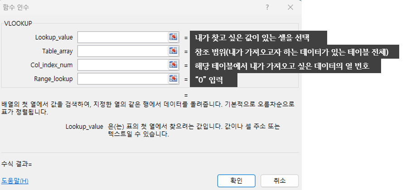Click the help question mark icon
The height and width of the screenshot is (190, 406).
pyautogui.click(x=267, y=8)
